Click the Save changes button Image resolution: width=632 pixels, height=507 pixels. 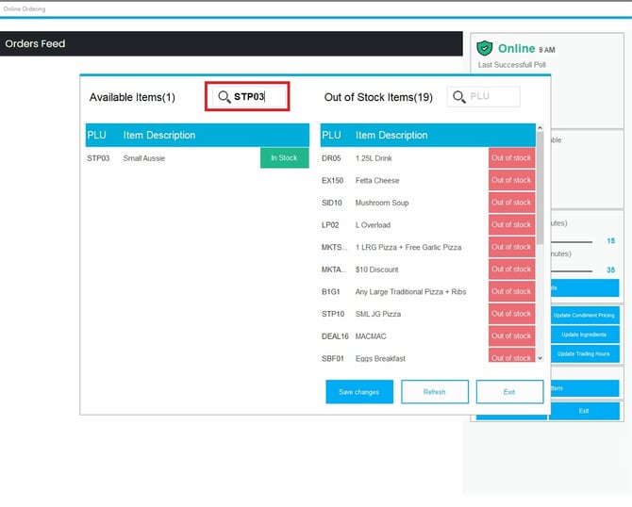(359, 392)
